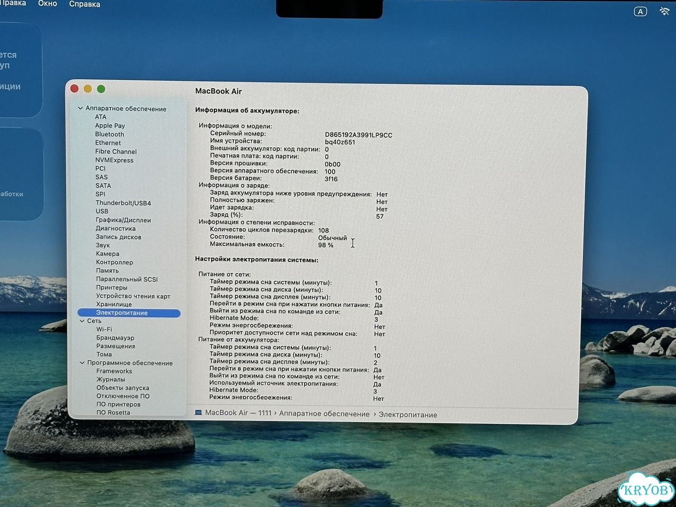Click the yellow minimize window button
676x507 pixels.
pyautogui.click(x=88, y=89)
